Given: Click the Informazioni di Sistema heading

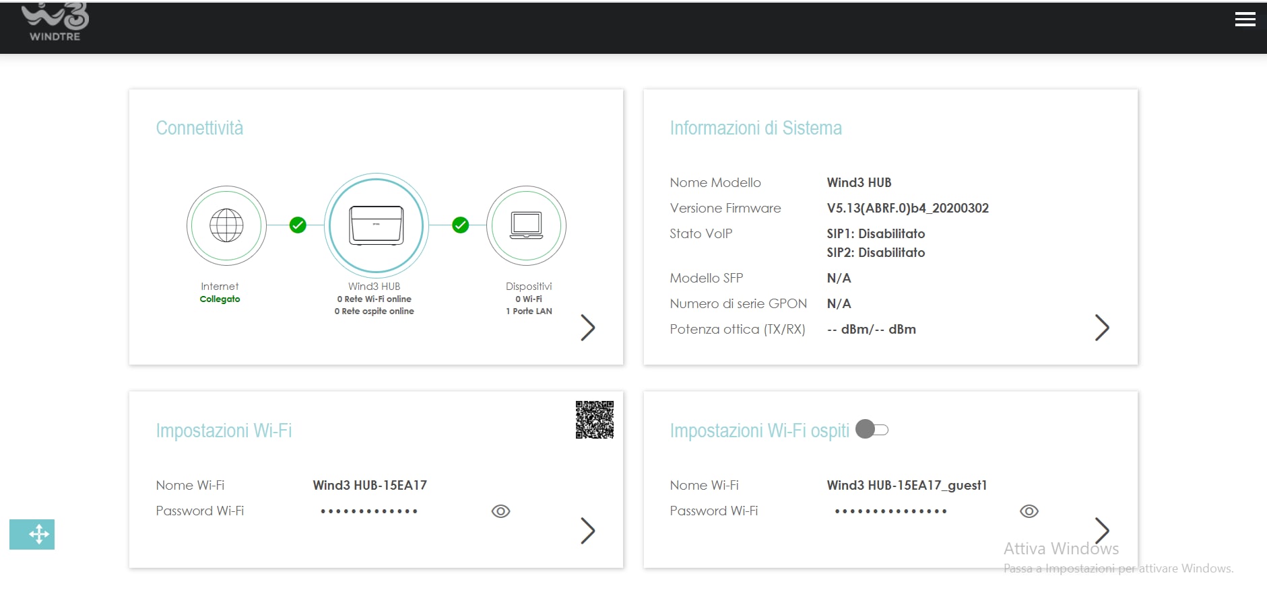Looking at the screenshot, I should coord(756,128).
